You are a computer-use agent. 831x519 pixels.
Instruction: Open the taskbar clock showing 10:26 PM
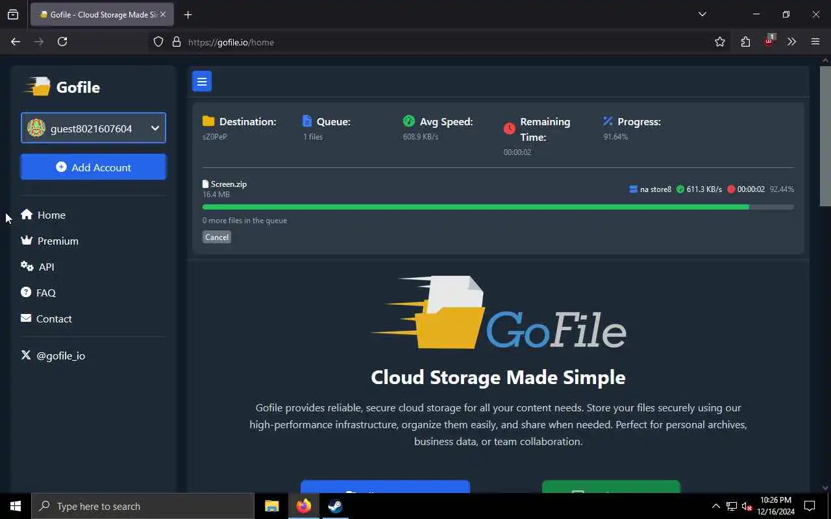775,506
